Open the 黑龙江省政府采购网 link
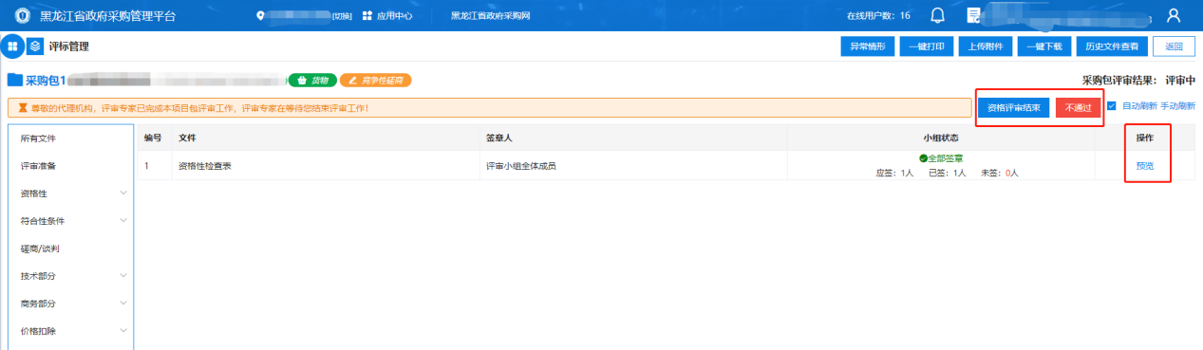The width and height of the screenshot is (1203, 350). point(490,16)
